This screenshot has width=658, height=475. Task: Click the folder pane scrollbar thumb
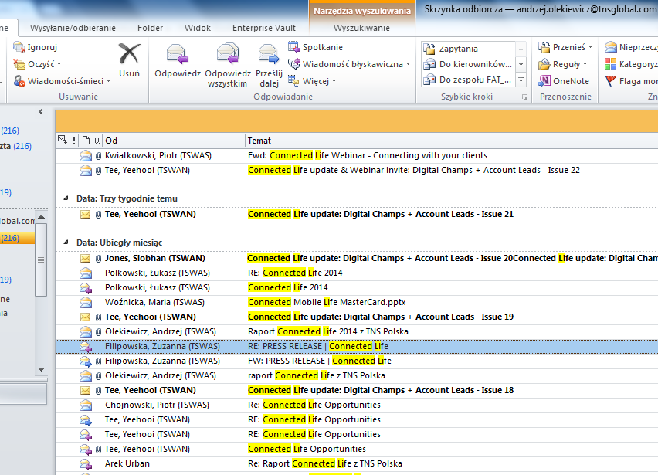click(41, 260)
